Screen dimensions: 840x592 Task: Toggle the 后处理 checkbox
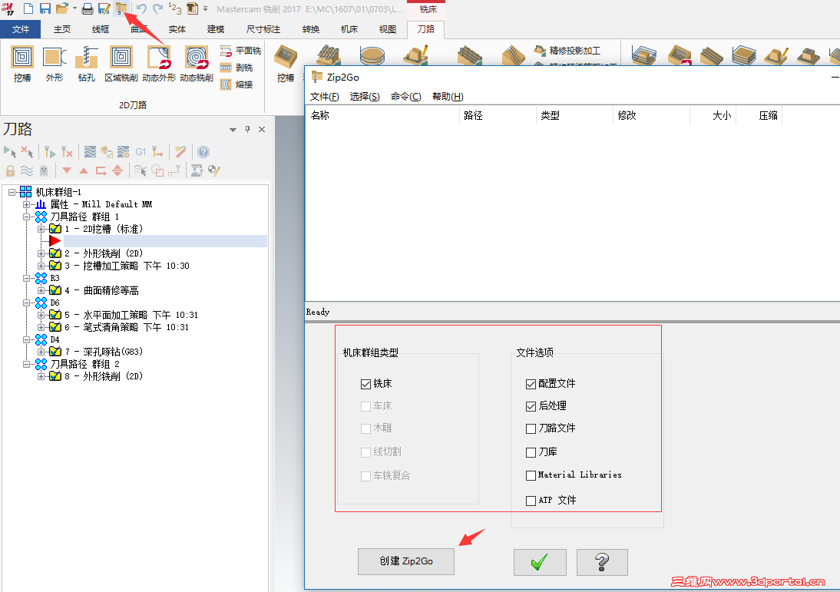[x=531, y=407]
